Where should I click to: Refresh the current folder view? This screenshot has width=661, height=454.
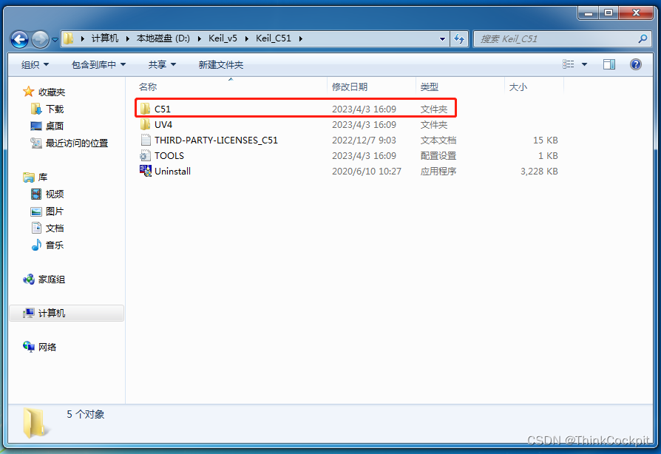[459, 39]
